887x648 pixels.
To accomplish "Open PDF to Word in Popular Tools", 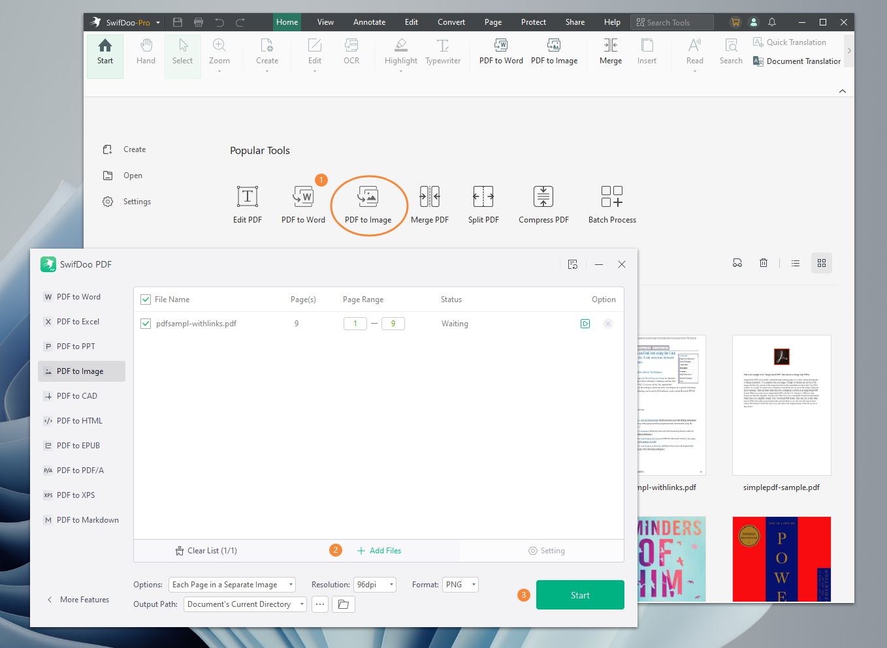I will tap(303, 205).
